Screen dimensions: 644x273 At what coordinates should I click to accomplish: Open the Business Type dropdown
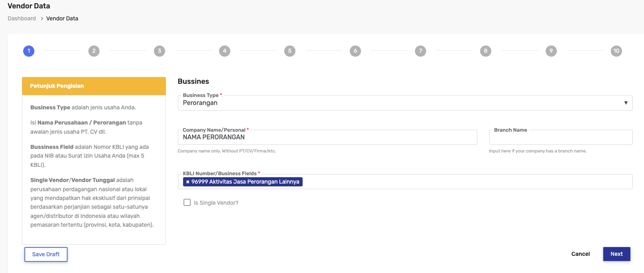click(400, 103)
